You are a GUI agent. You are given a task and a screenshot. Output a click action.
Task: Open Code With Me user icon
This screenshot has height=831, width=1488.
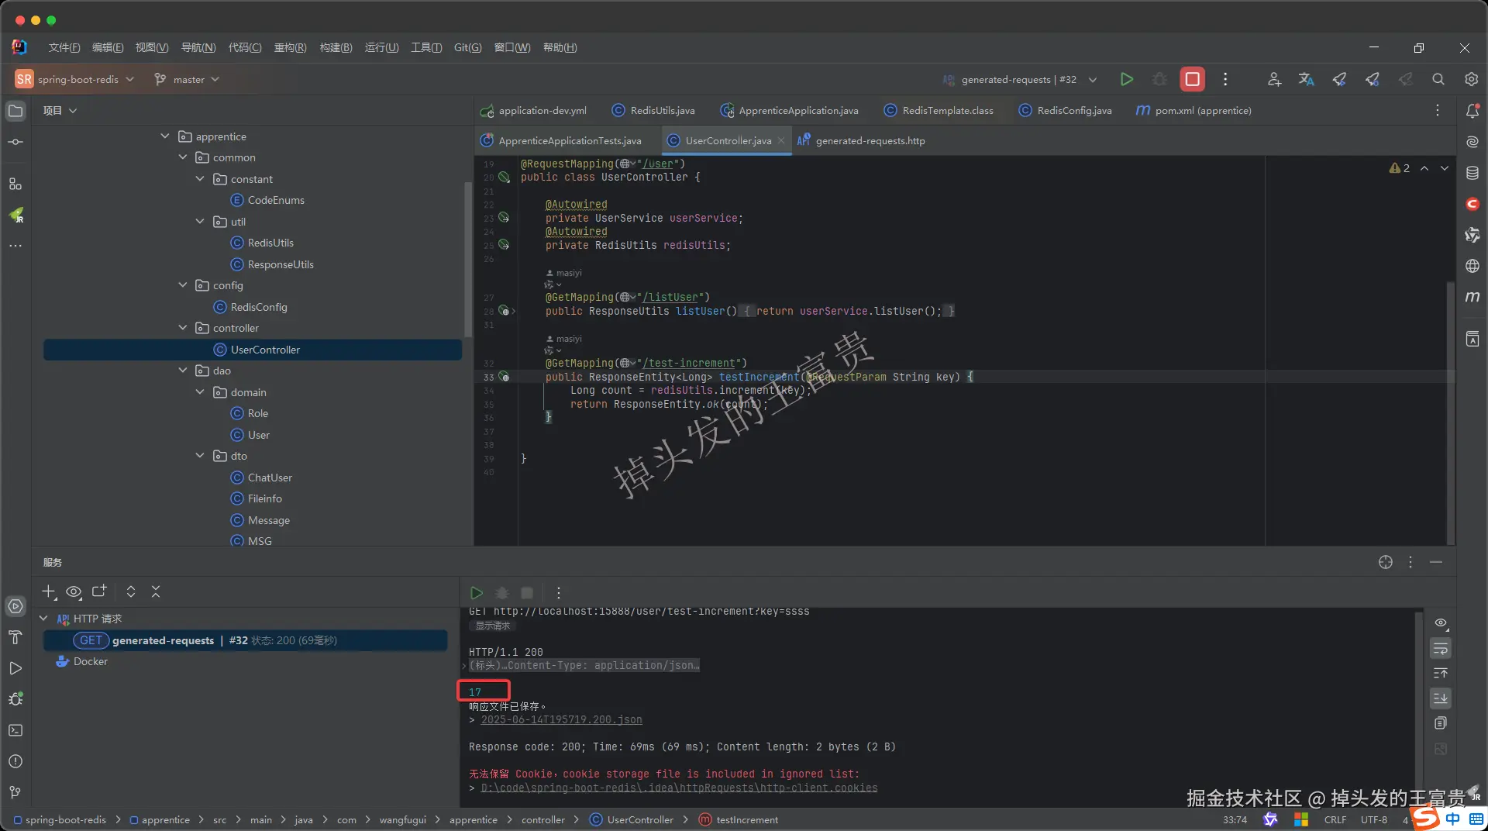click(1274, 79)
